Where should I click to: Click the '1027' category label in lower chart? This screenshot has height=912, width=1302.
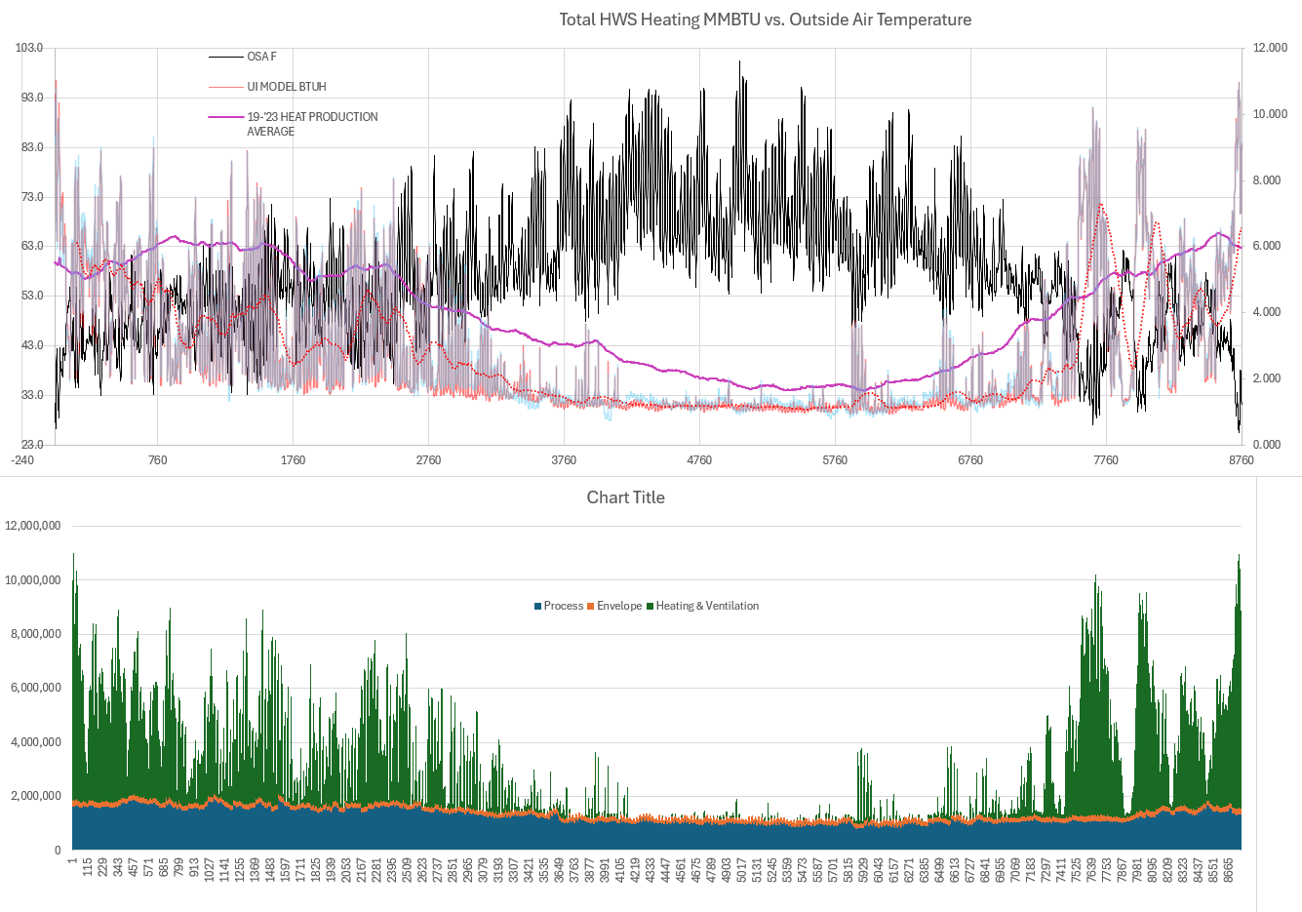pos(209,870)
